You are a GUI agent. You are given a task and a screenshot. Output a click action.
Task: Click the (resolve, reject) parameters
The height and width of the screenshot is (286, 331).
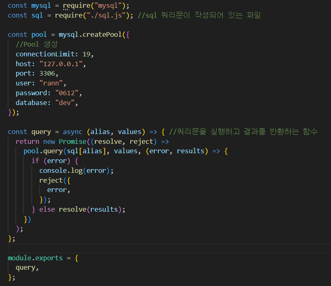click(x=125, y=142)
